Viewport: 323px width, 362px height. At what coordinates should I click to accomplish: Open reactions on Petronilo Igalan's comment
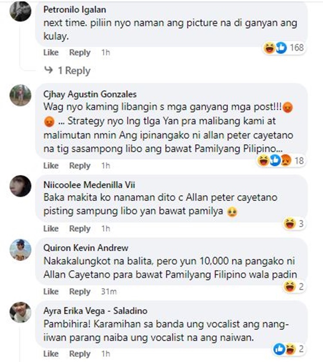[x=284, y=48]
